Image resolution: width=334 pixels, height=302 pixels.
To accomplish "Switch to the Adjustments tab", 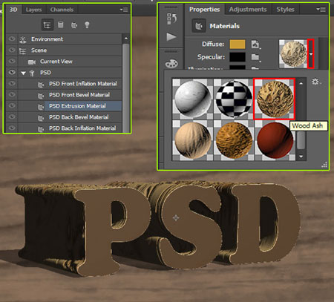I will point(248,10).
